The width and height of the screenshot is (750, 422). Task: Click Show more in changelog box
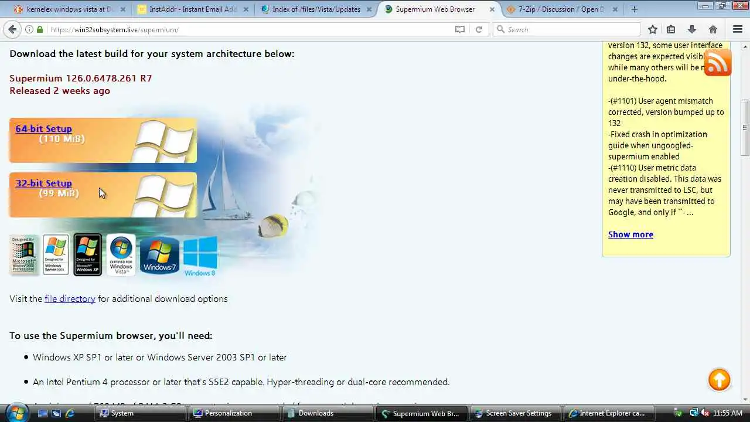click(x=630, y=234)
